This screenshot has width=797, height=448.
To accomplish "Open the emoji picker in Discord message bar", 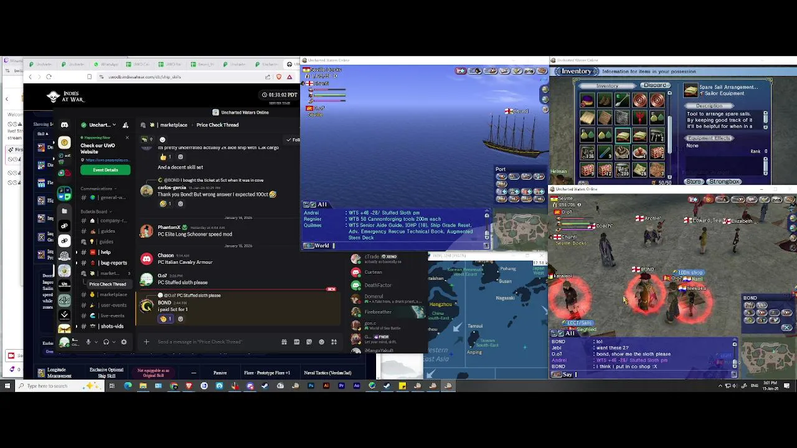I will tap(321, 342).
